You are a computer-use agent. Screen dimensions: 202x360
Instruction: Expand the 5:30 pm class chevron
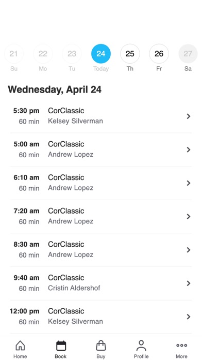pyautogui.click(x=189, y=116)
